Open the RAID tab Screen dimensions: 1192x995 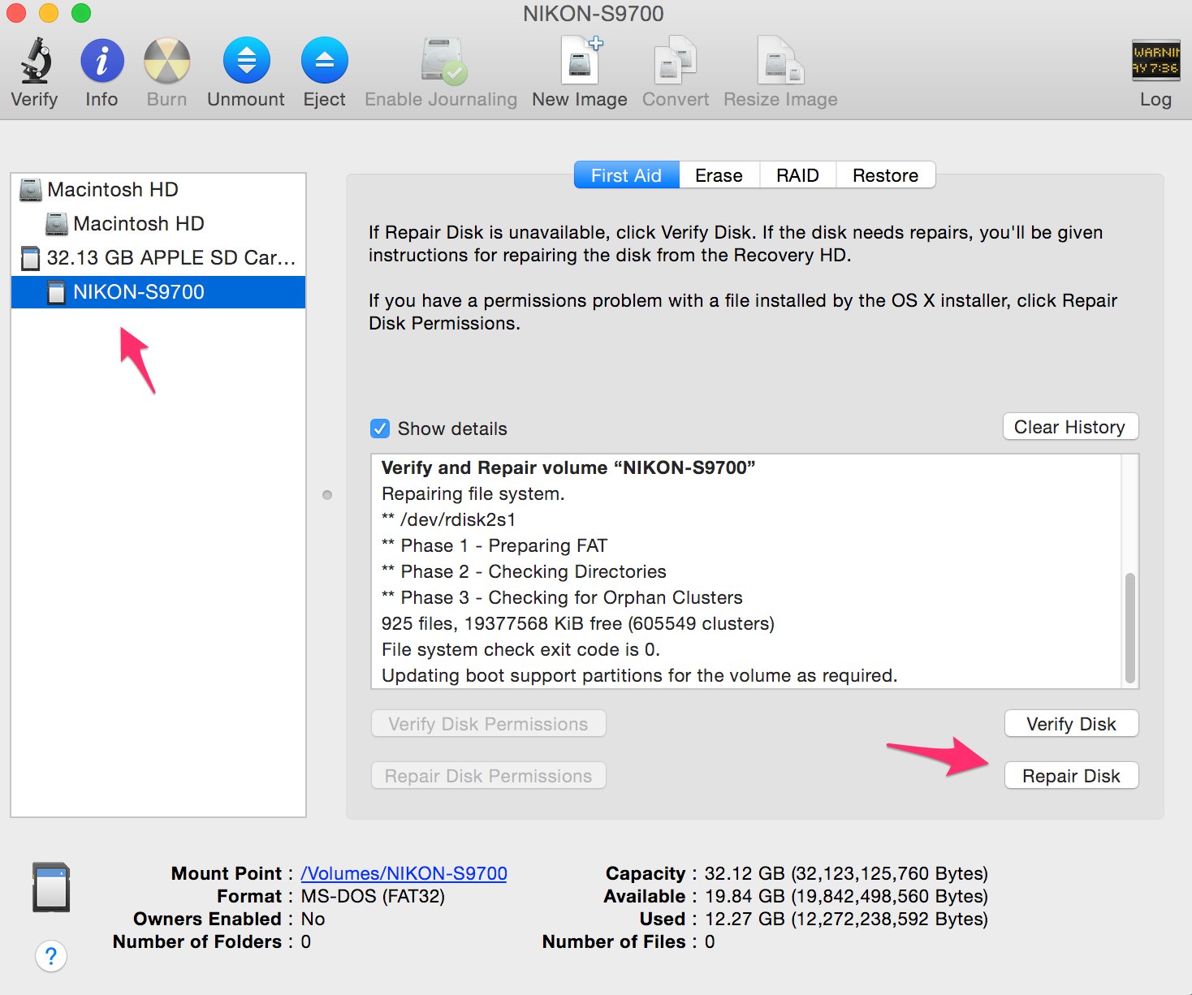tap(797, 175)
